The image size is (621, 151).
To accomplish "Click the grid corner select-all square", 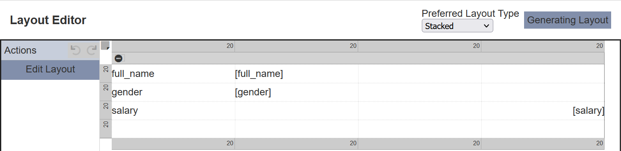I will pyautogui.click(x=105, y=45).
